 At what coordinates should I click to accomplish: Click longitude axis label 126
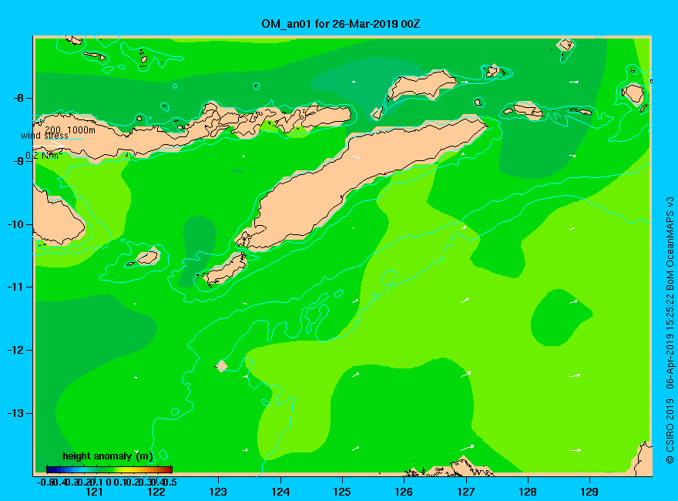coord(404,492)
